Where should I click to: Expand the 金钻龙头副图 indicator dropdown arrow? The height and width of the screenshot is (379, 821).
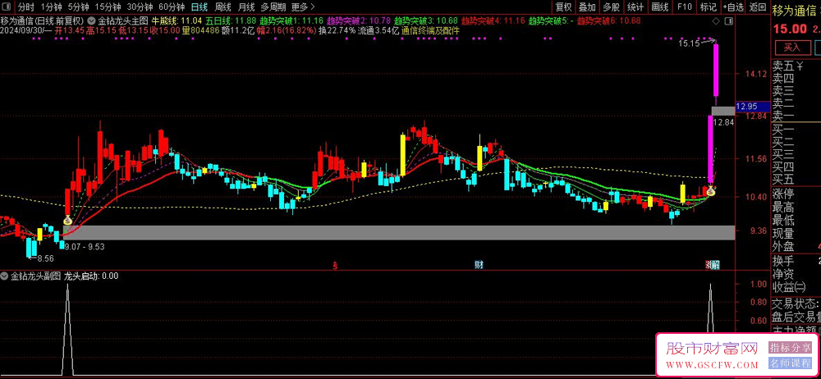(5, 276)
